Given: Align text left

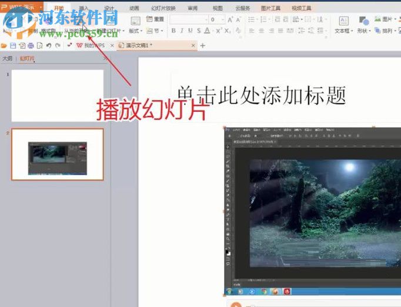Looking at the screenshot, I should coord(252,31).
